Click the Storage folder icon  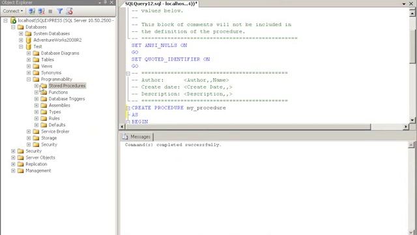coord(36,138)
